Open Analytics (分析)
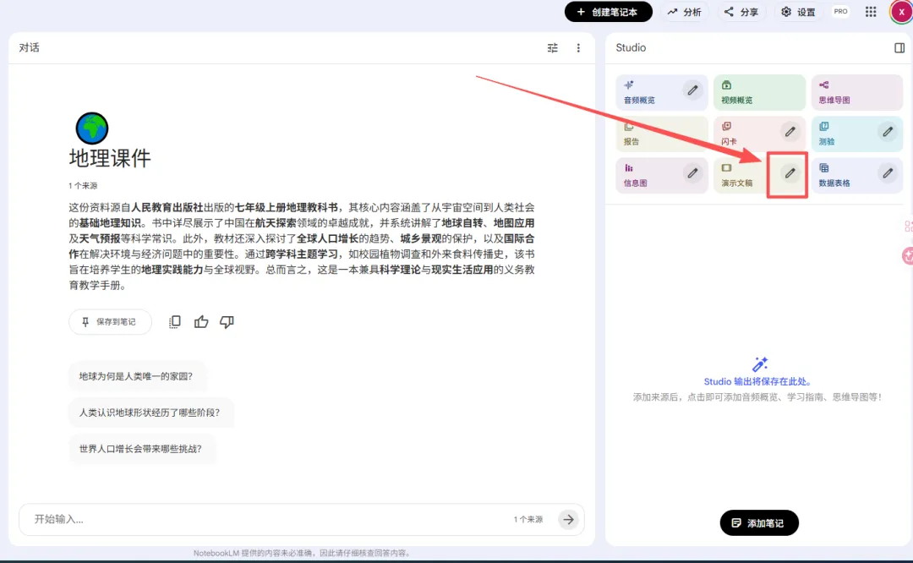 (x=684, y=12)
